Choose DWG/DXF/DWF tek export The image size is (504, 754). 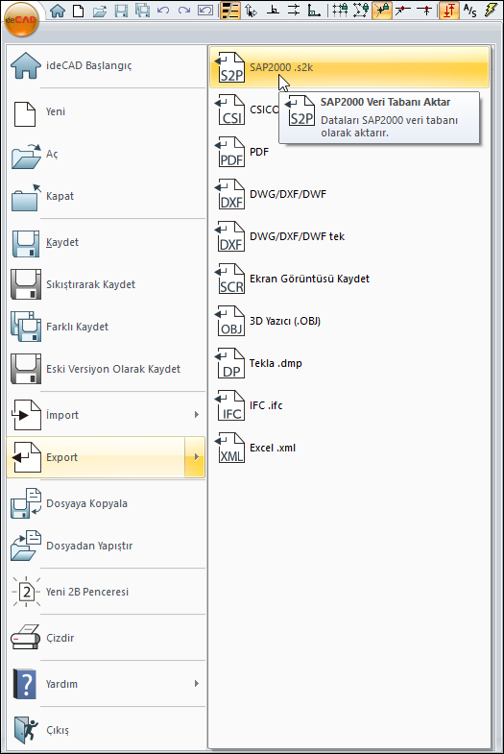[349, 236]
